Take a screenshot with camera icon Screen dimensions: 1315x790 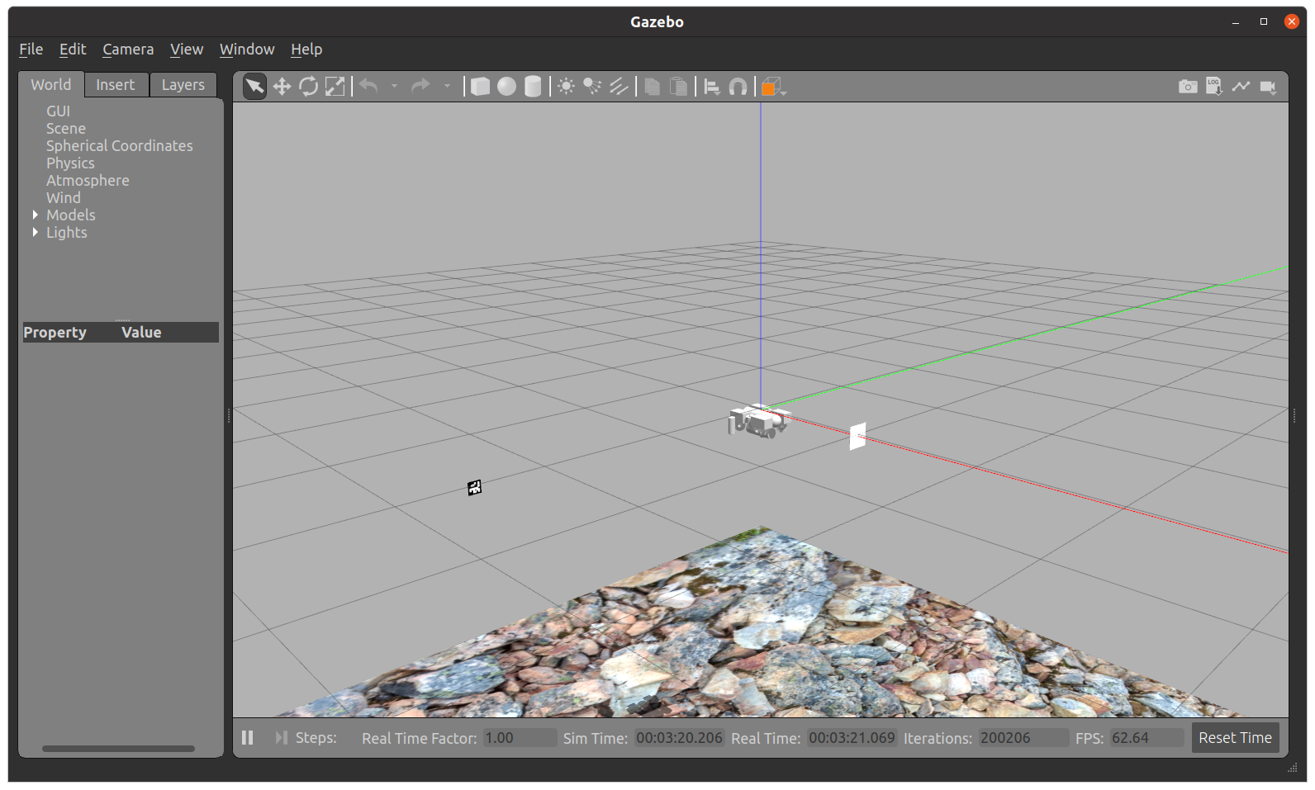click(x=1188, y=86)
